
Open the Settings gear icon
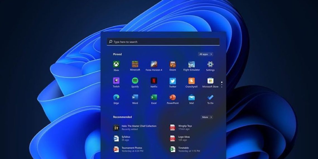click(x=210, y=64)
